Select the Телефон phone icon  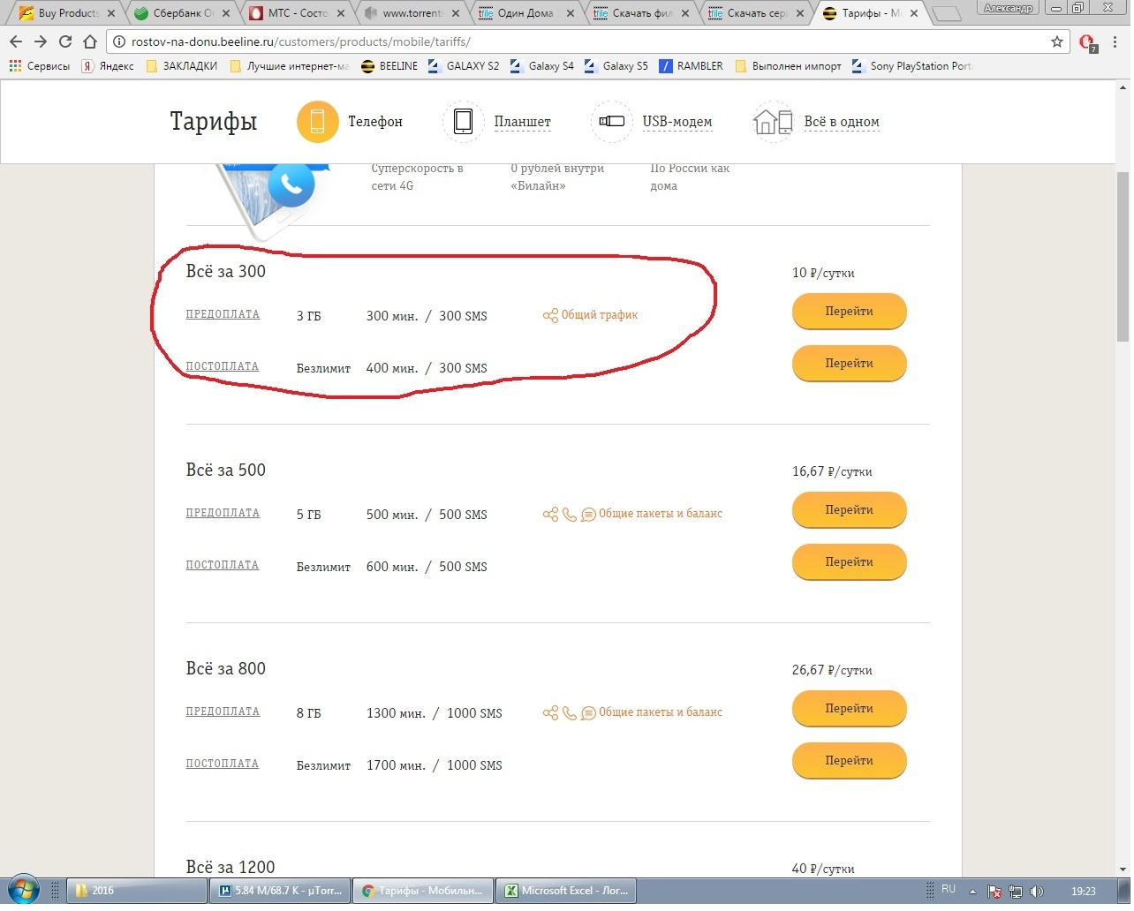317,122
